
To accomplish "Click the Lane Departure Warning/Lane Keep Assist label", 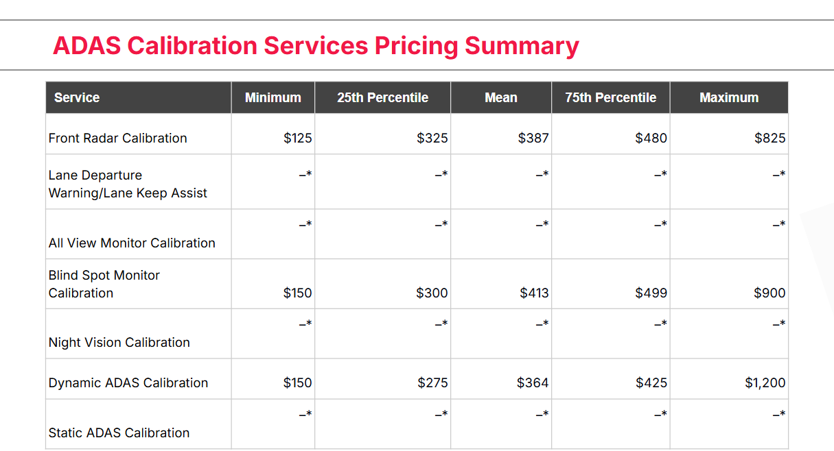I will coord(128,184).
